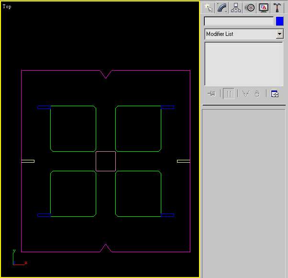Expand the Modifier List dropdown

[x=244, y=34]
